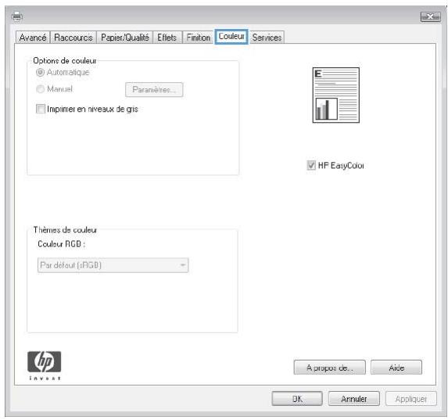Enable Imprimer en niveaux de gris

pyautogui.click(x=41, y=109)
